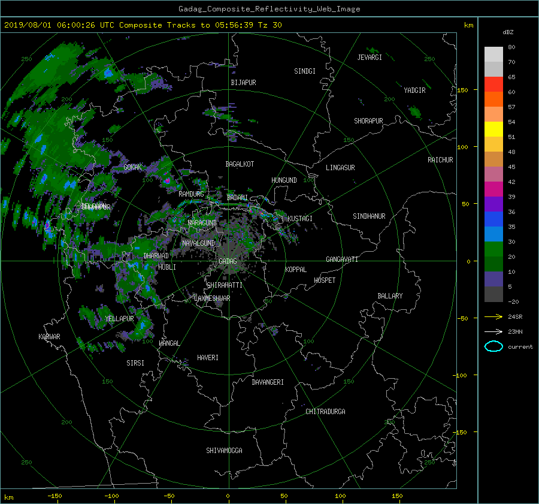Click the DHARWAD city label
Screen dimensions: 539x504
tap(156, 256)
